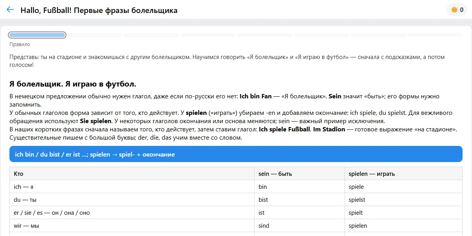This screenshot has height=236, width=472.
Task: Select the first highlighted progress segment
Action: pyautogui.click(x=37, y=35)
